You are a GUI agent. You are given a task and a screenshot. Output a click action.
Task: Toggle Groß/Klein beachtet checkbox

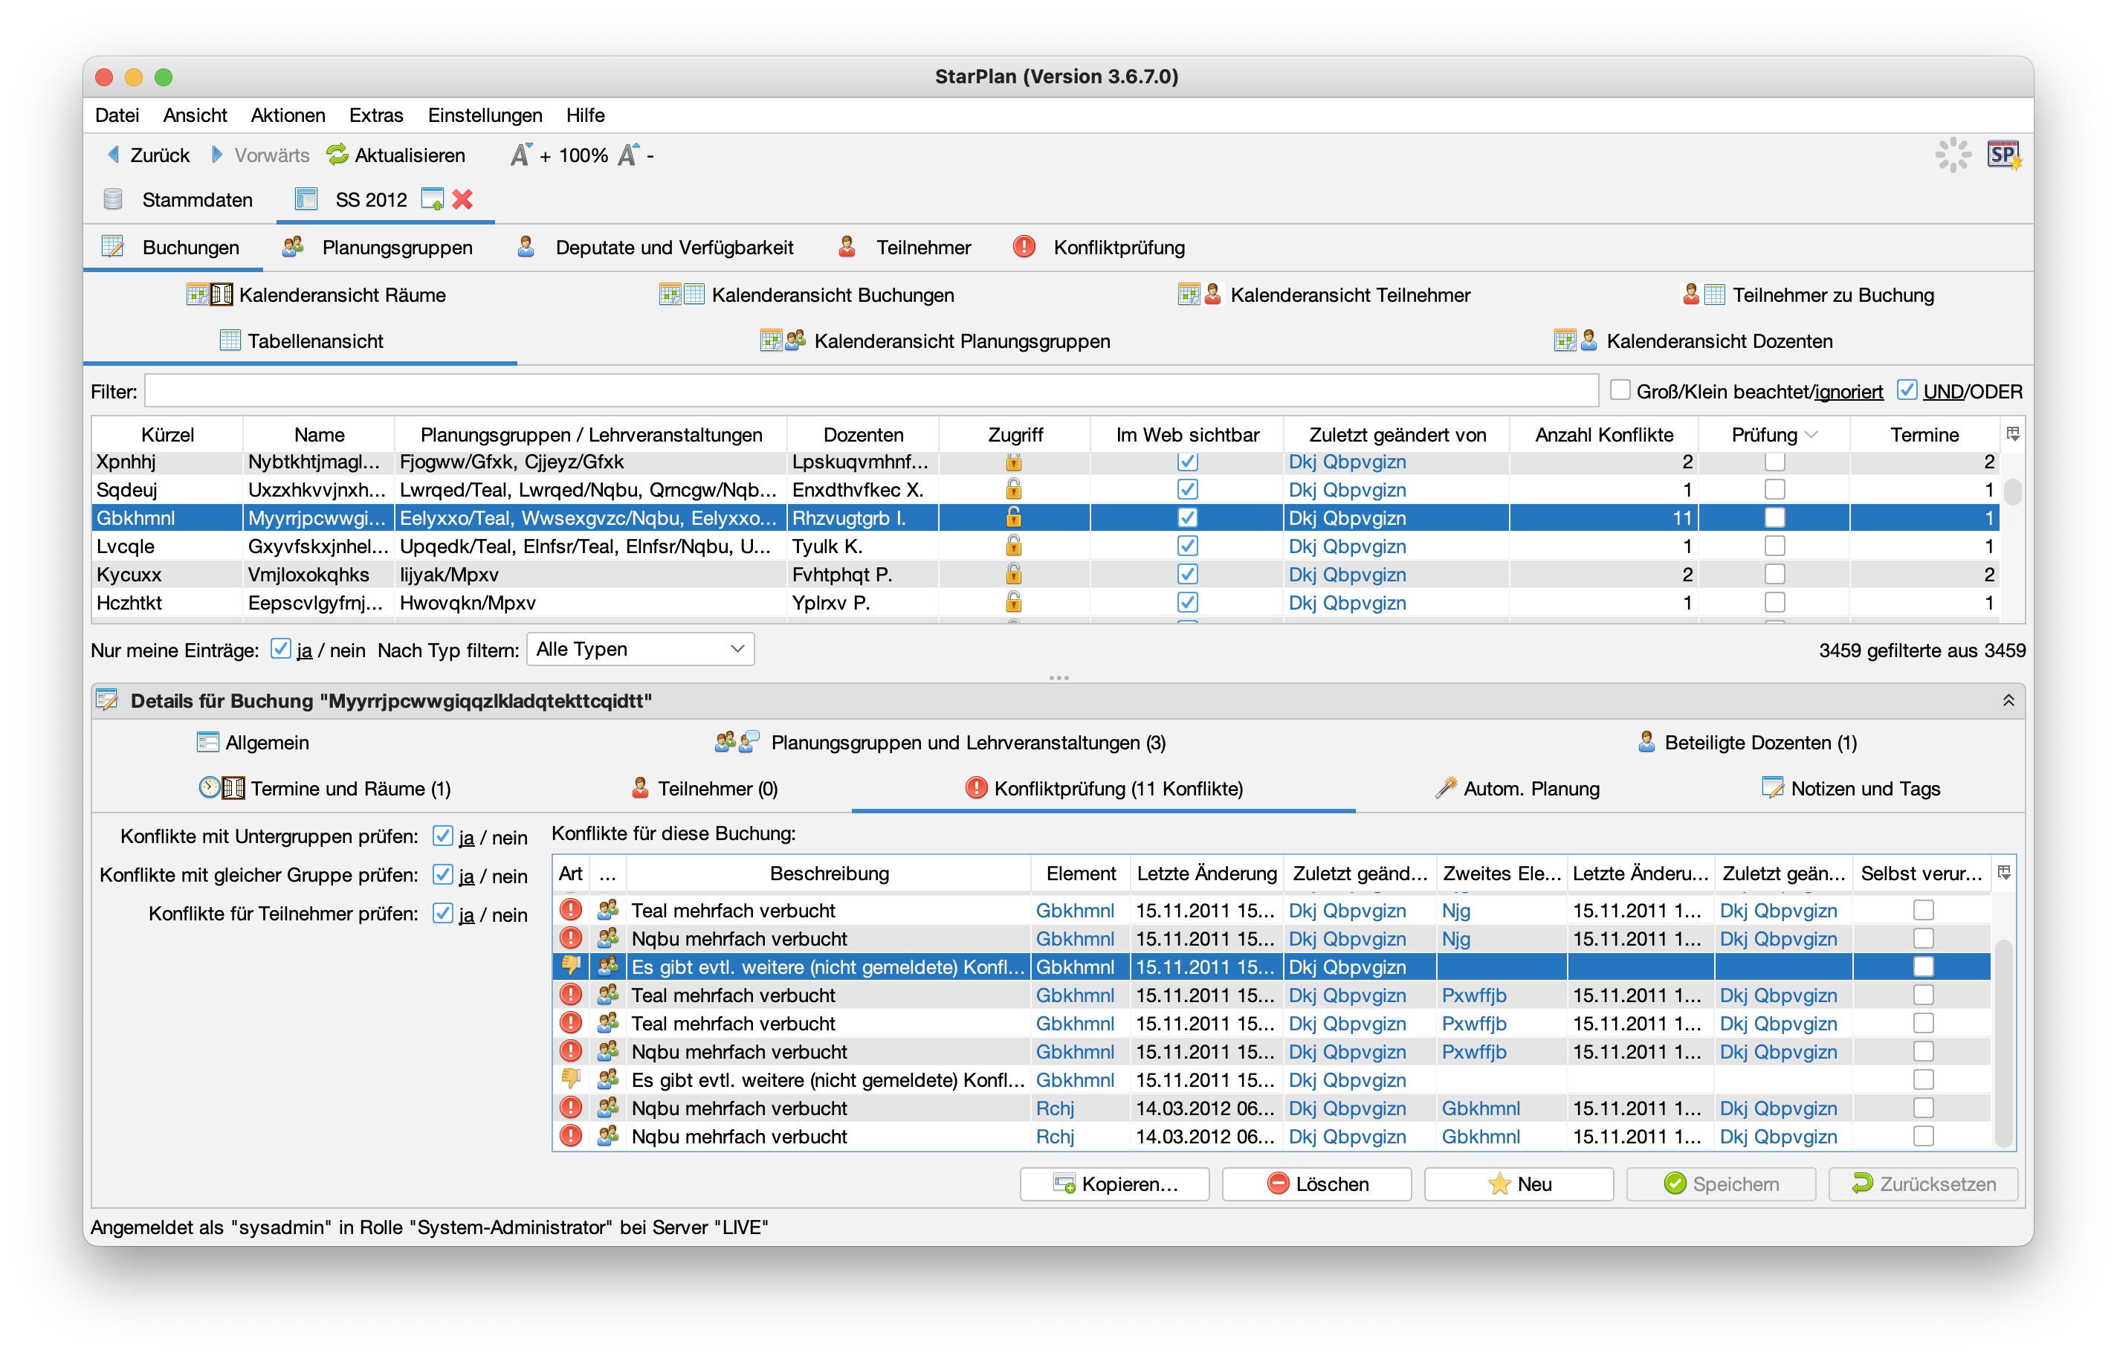click(x=1620, y=391)
